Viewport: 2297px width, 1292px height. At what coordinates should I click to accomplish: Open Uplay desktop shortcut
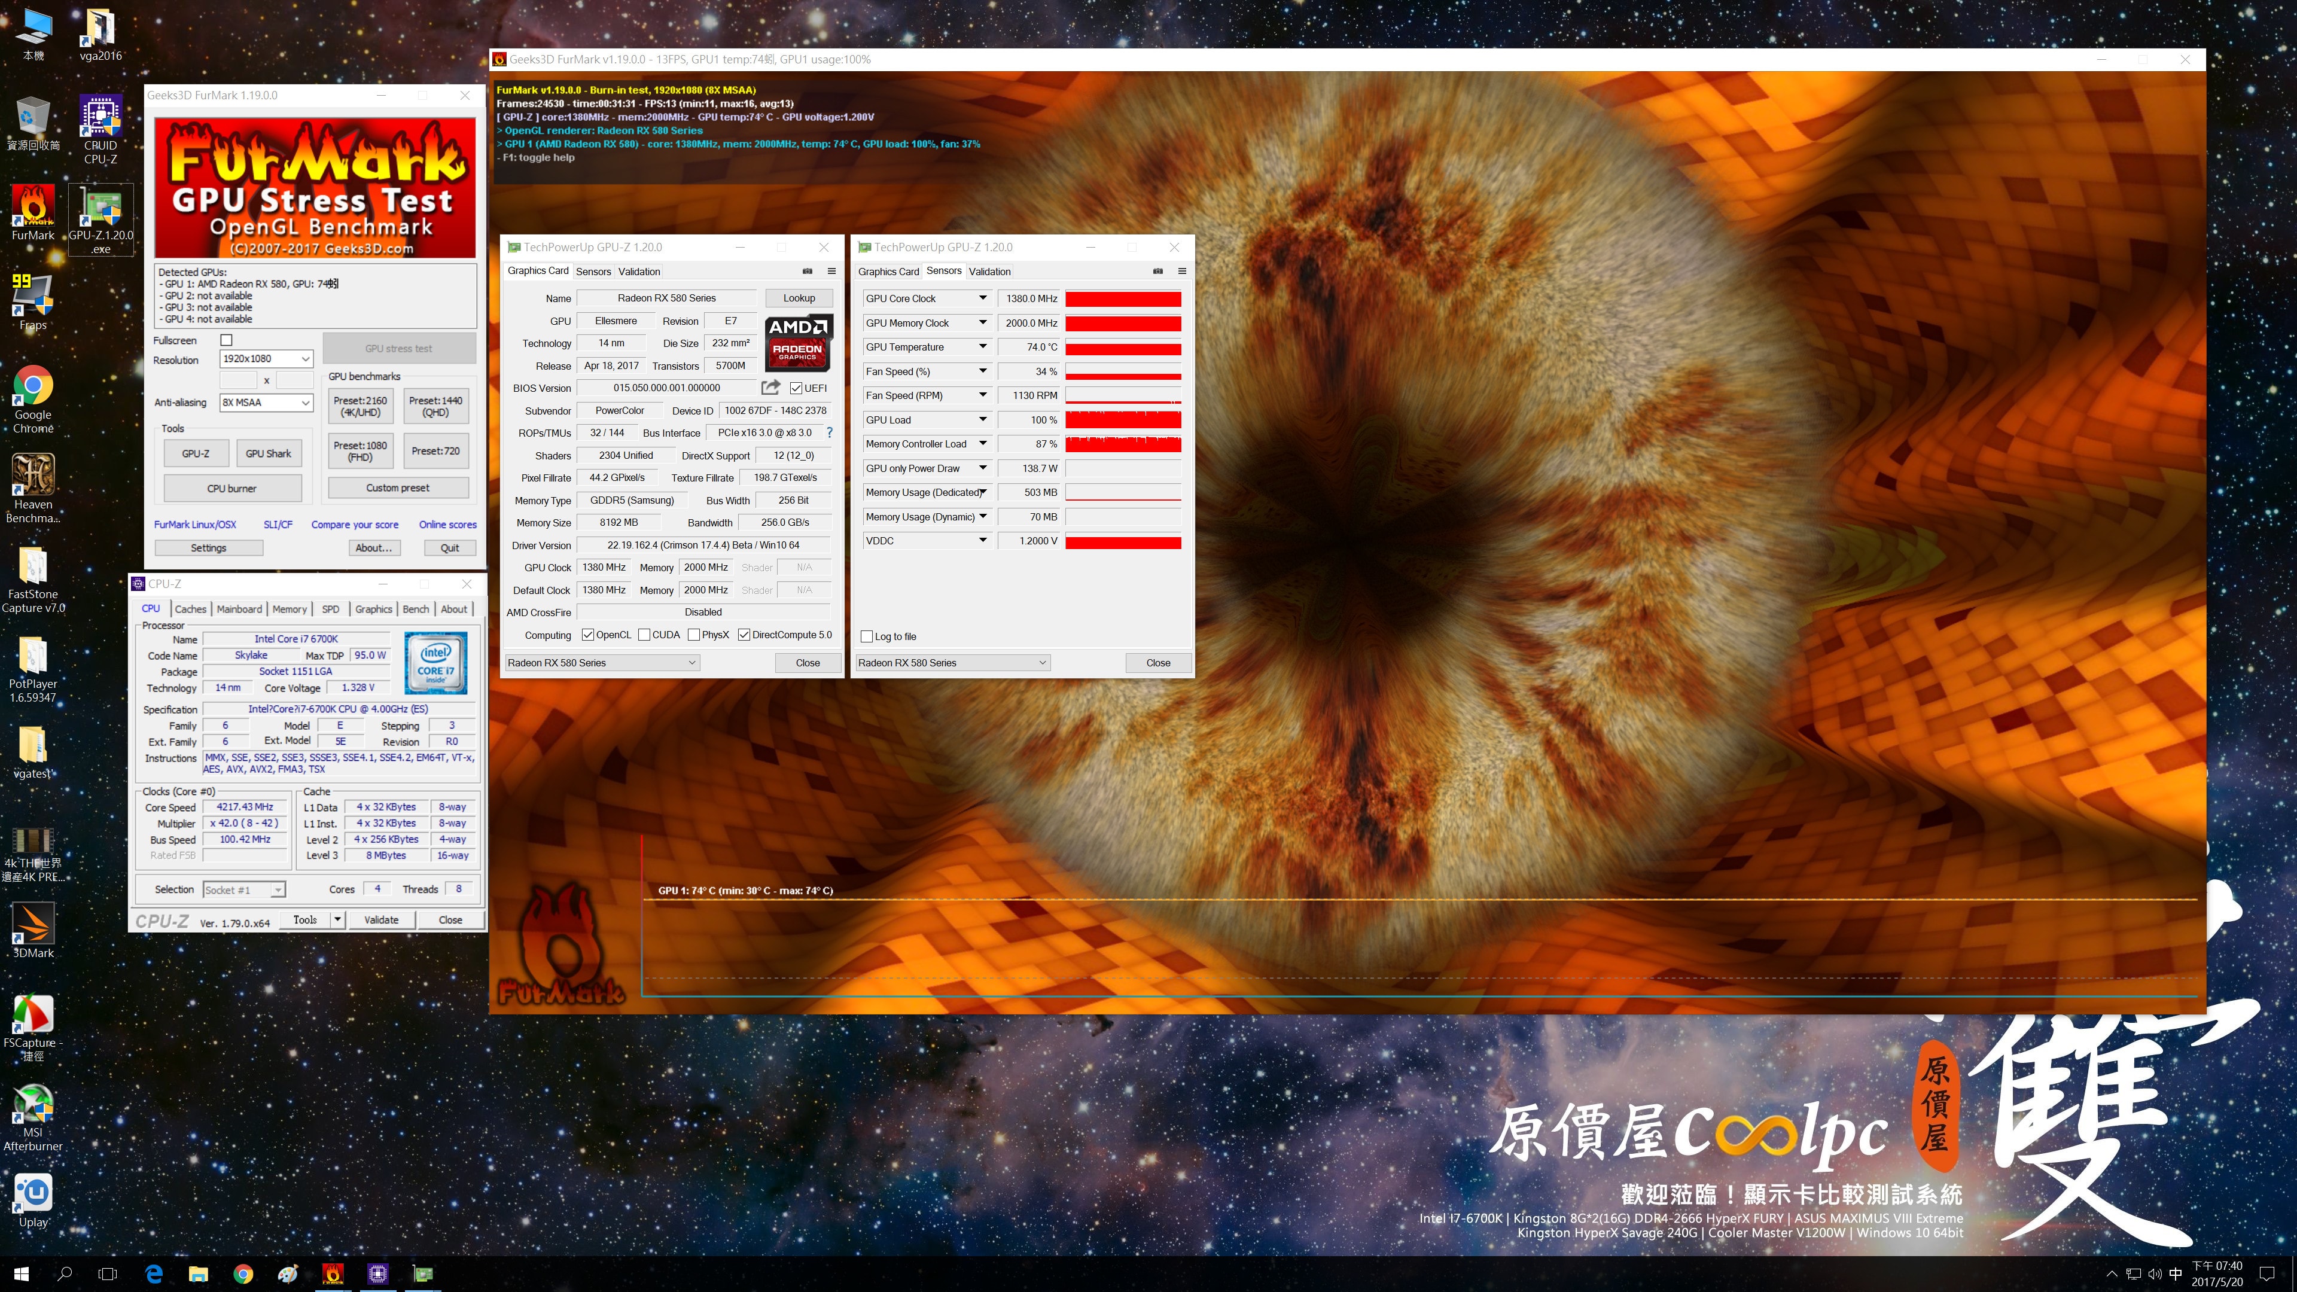click(x=33, y=1200)
